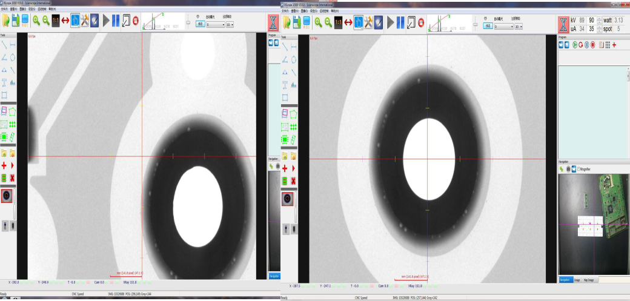
Task: Click resize-arrow frame icon in right window
Action: [x=411, y=22]
